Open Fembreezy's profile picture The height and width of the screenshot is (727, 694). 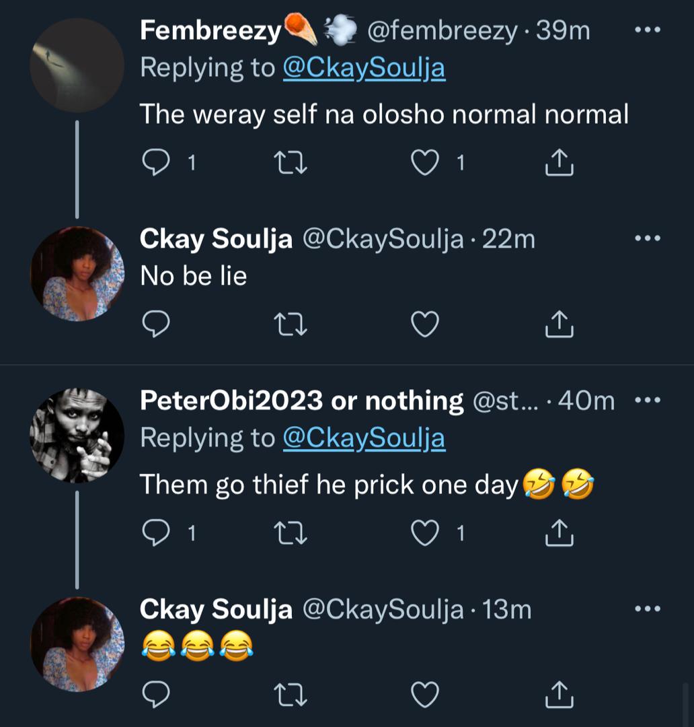click(x=77, y=65)
